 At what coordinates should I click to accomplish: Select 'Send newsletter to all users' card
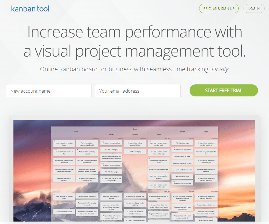coord(87,196)
